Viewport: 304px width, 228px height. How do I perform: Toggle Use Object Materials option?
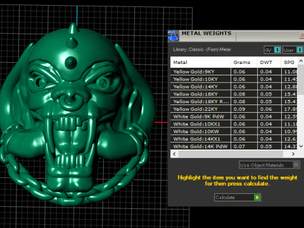point(269,165)
